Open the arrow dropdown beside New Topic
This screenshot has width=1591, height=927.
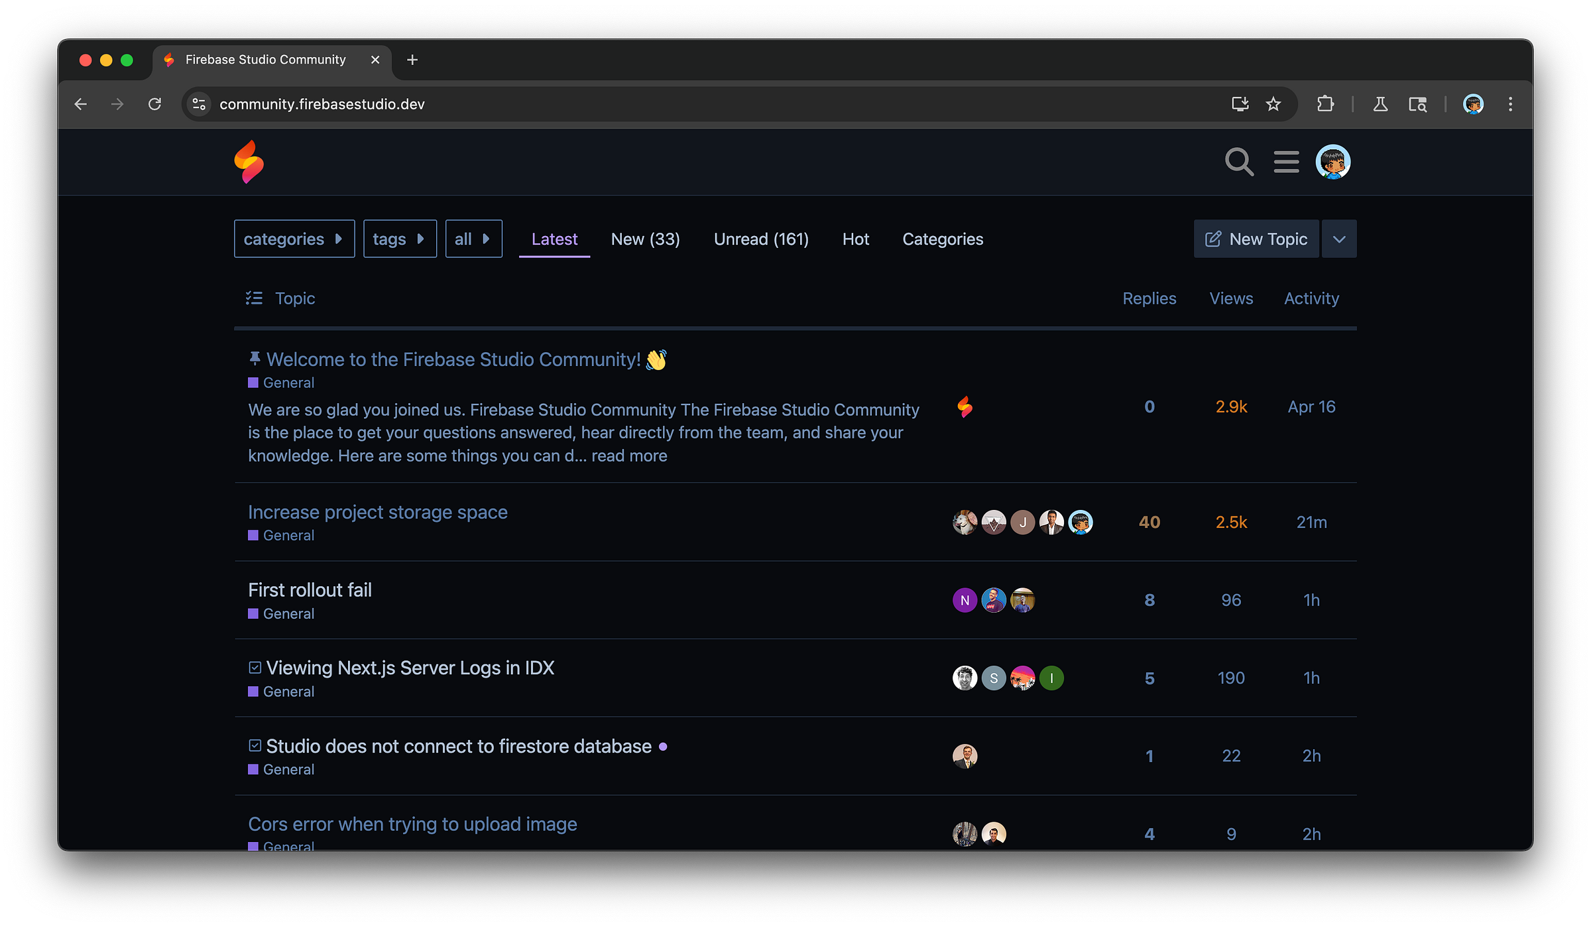1338,239
